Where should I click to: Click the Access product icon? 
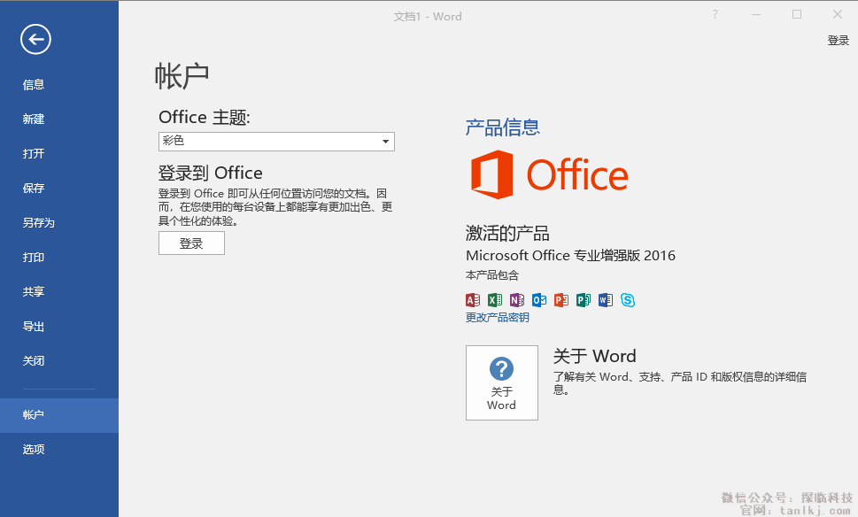473,300
